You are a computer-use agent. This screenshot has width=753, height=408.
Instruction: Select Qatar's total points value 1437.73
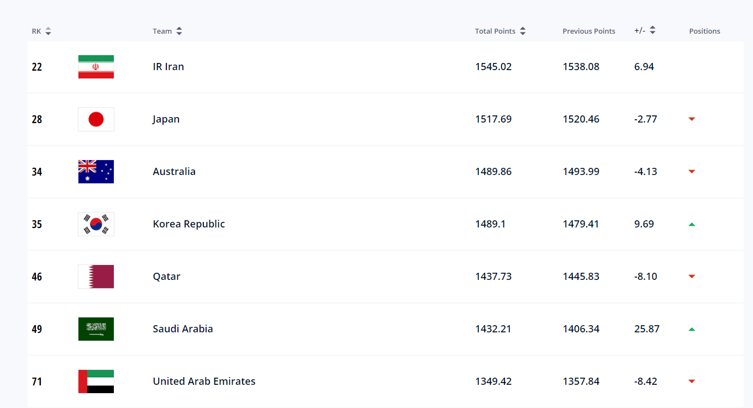493,277
